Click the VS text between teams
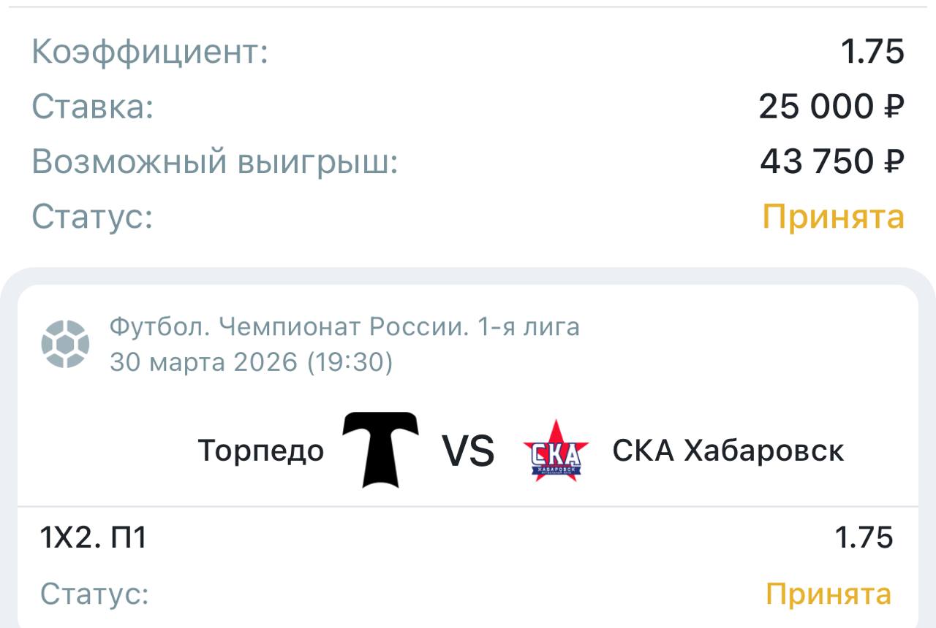Screen dimensions: 936x628 [x=468, y=451]
